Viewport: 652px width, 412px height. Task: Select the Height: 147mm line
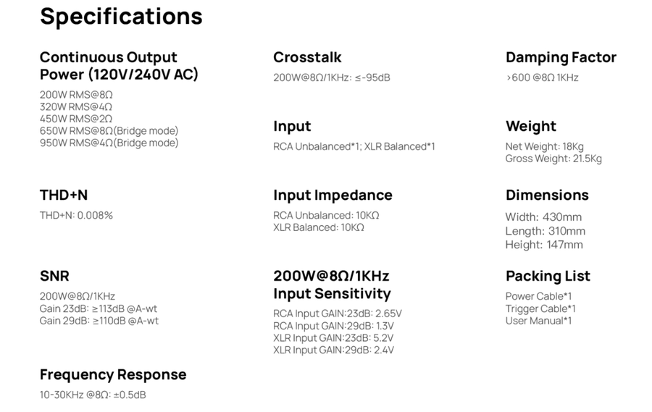coord(543,245)
